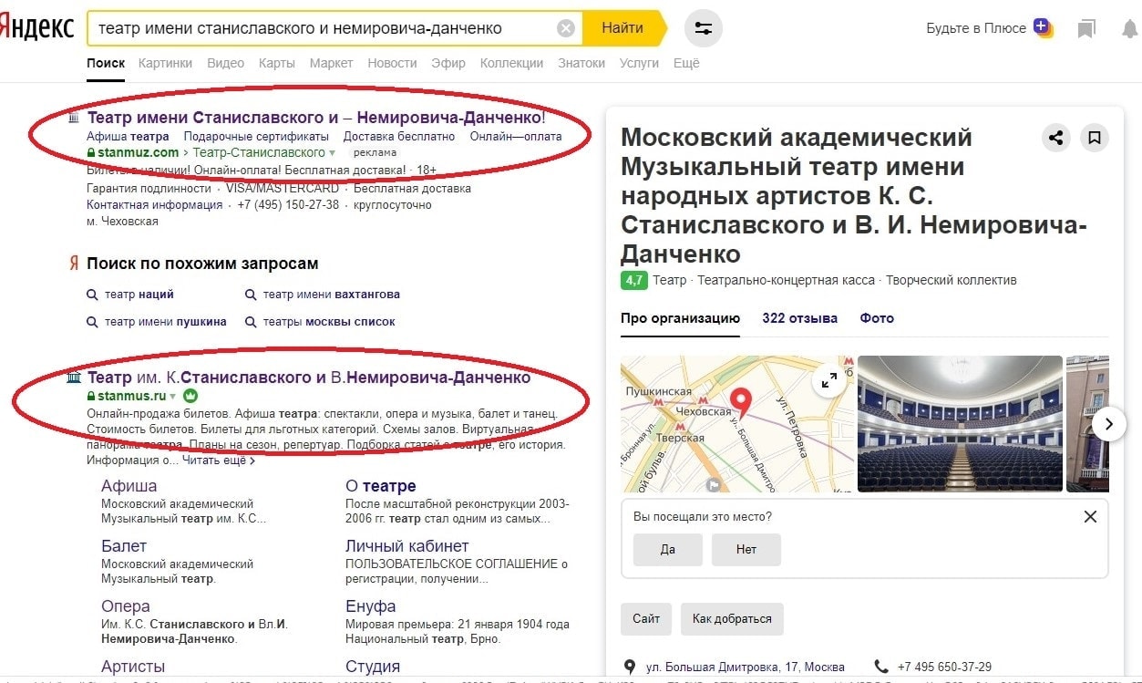This screenshot has width=1142, height=683.
Task: Click the stanmuz.com result favicon
Action: coord(75,117)
